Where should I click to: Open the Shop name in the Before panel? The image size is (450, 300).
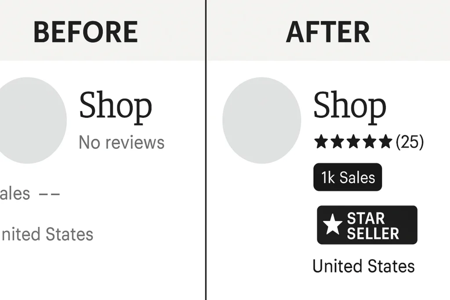[115, 106]
